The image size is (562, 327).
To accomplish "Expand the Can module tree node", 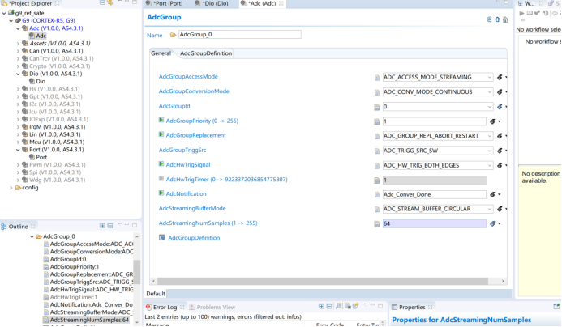I will coord(18,51).
